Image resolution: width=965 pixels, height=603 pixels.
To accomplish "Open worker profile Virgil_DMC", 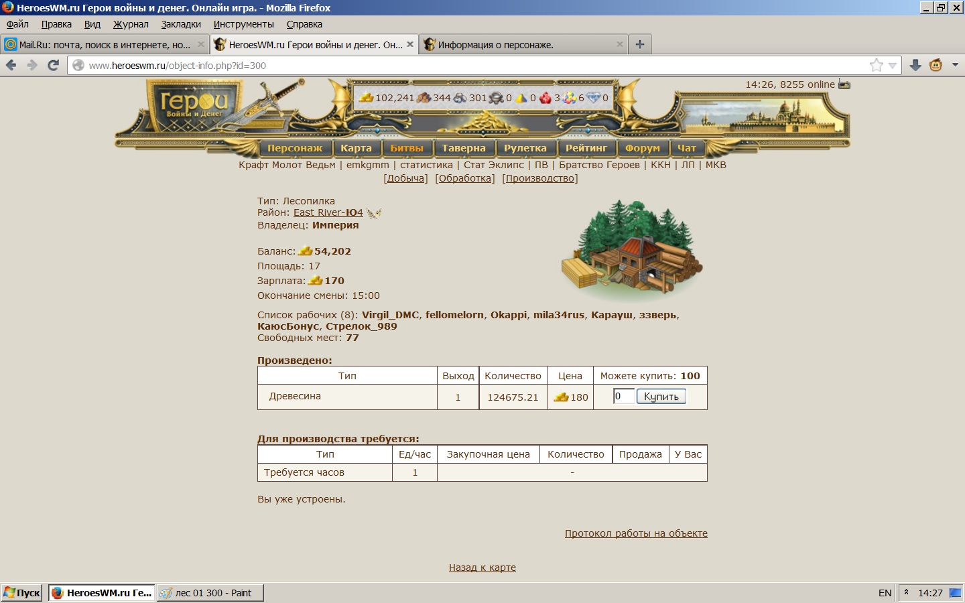I will pos(391,315).
